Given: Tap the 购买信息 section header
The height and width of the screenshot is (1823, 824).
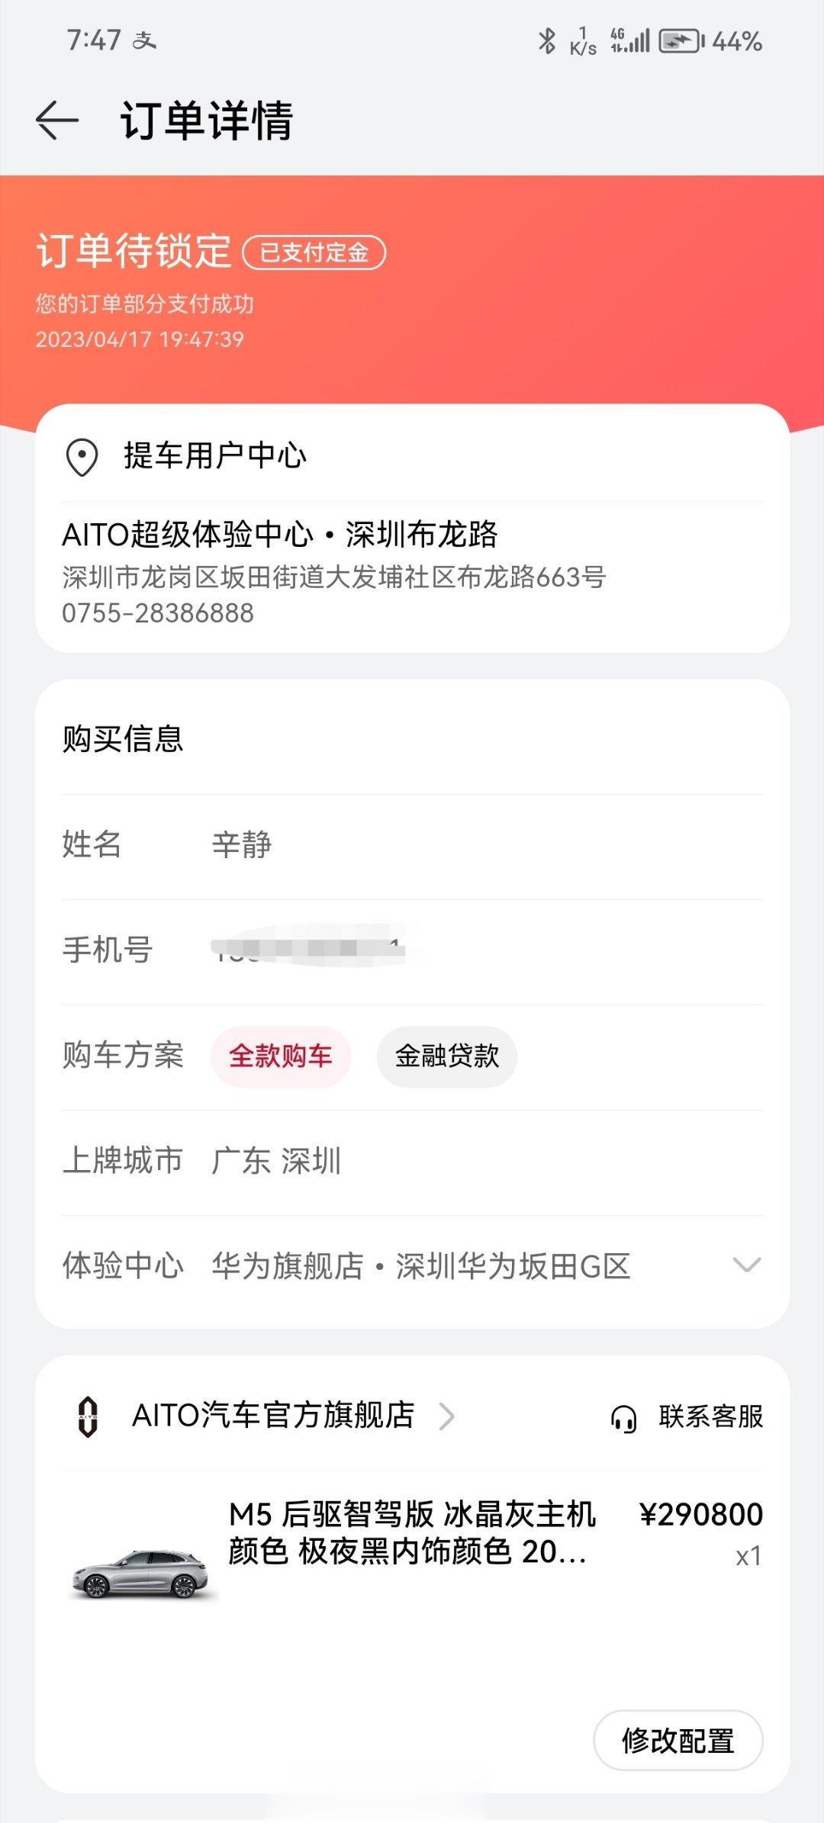Looking at the screenshot, I should point(123,738).
